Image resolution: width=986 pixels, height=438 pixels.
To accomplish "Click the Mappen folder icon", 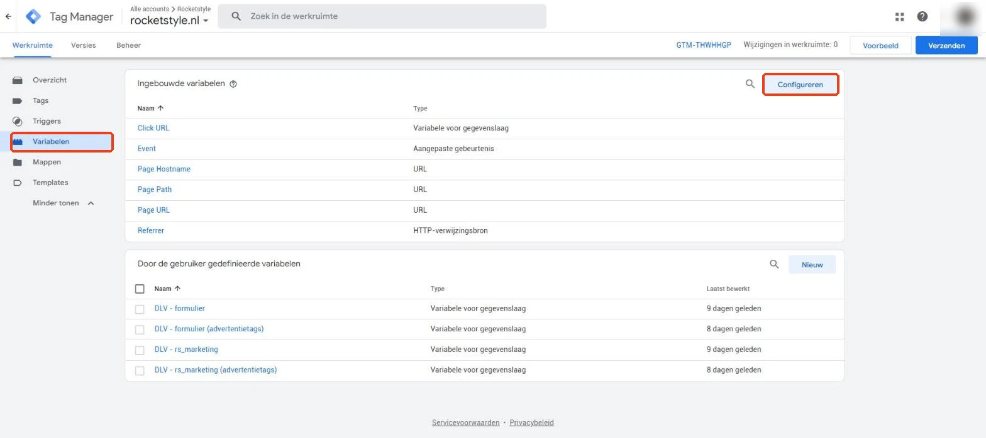I will coord(18,162).
